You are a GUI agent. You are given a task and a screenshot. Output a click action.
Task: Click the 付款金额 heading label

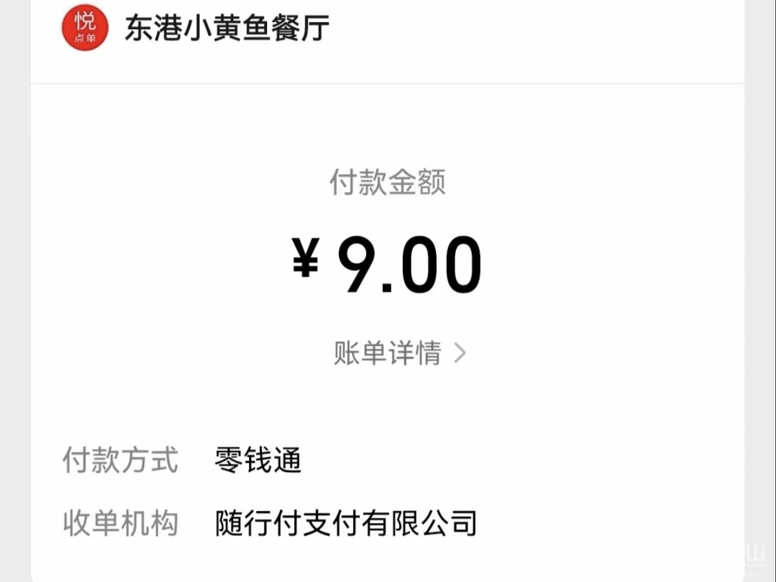click(387, 182)
